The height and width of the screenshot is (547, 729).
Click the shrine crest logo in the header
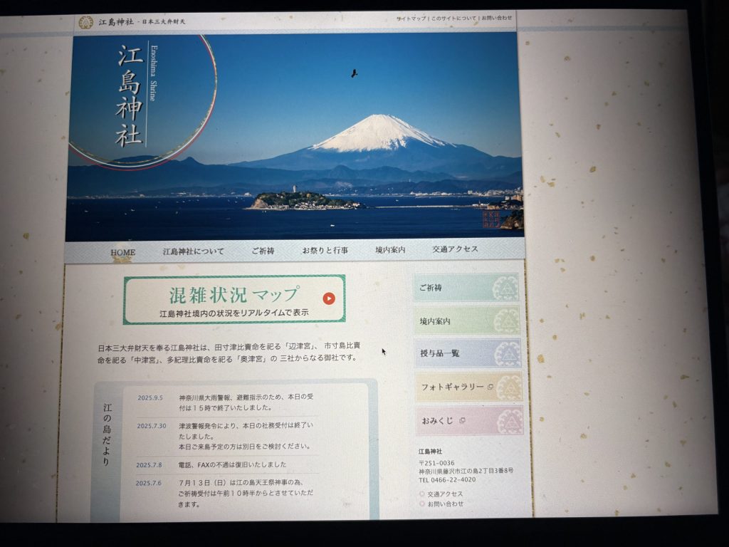tap(85, 22)
